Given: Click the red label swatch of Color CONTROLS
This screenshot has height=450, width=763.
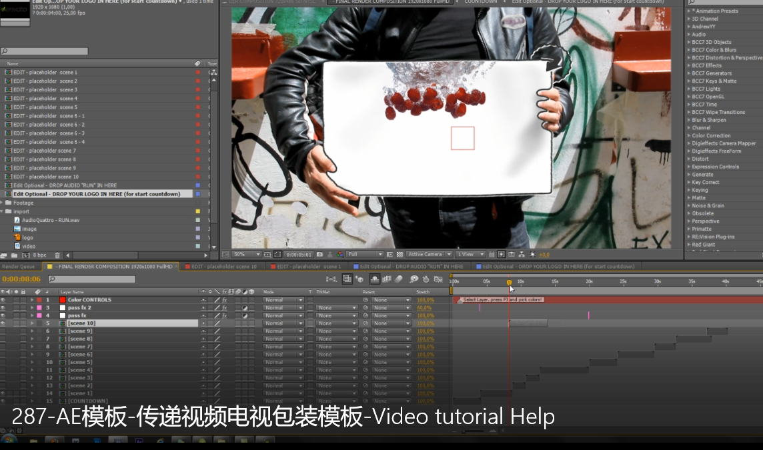Looking at the screenshot, I should [39, 300].
